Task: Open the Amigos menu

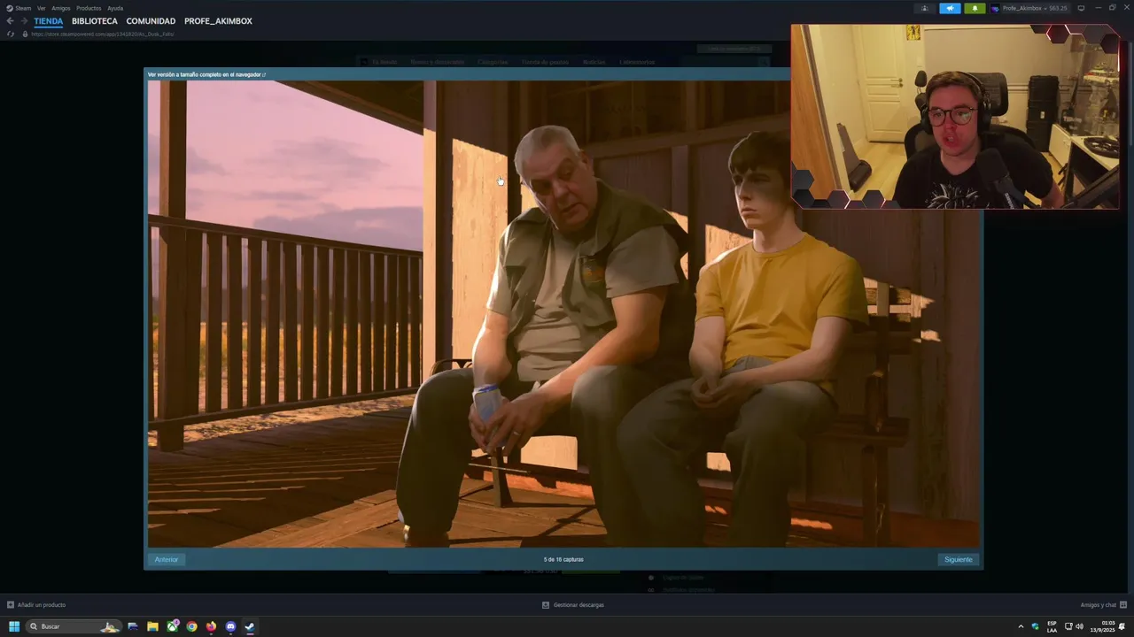Action: (61, 8)
